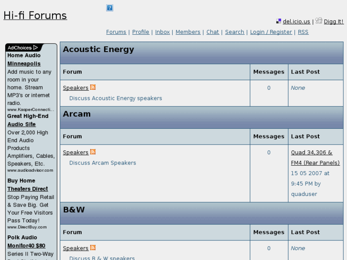Click the Digg It! link
The height and width of the screenshot is (260, 347).
click(334, 21)
